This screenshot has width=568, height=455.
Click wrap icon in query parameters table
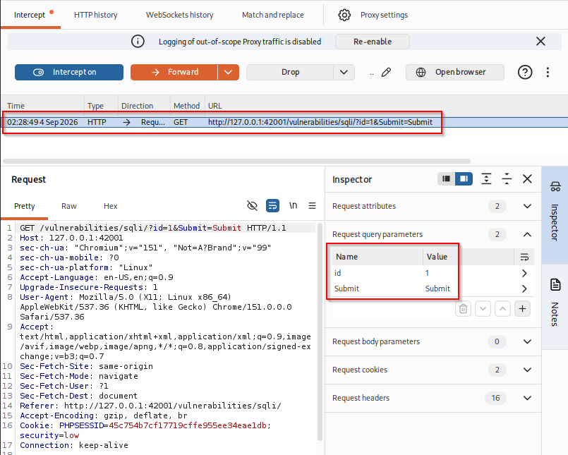tap(524, 257)
